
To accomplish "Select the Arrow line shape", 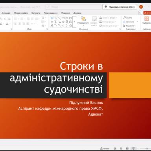I will [59, 18].
